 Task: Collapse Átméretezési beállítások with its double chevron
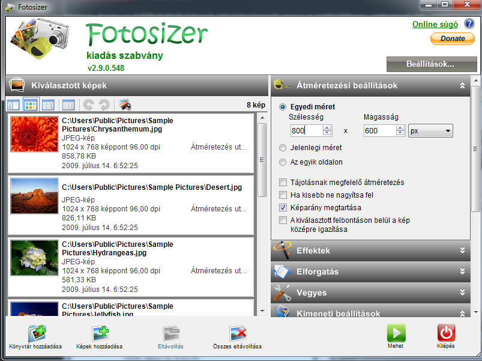tap(462, 85)
